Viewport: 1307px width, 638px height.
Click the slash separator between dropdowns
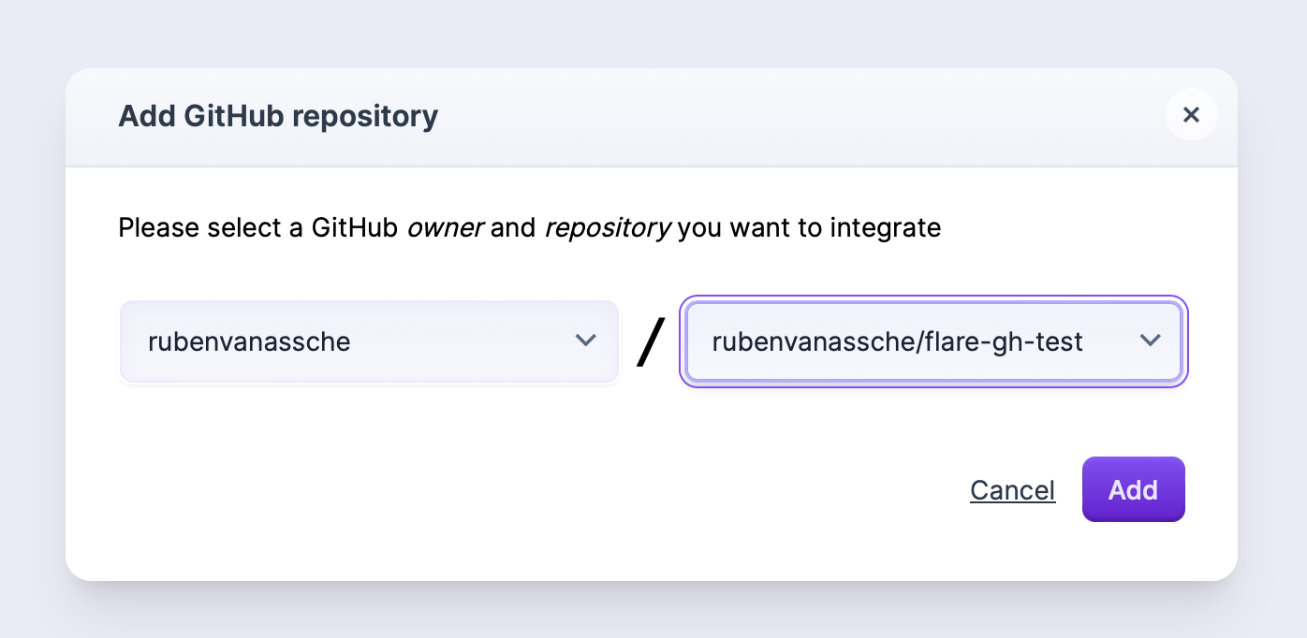coord(651,342)
